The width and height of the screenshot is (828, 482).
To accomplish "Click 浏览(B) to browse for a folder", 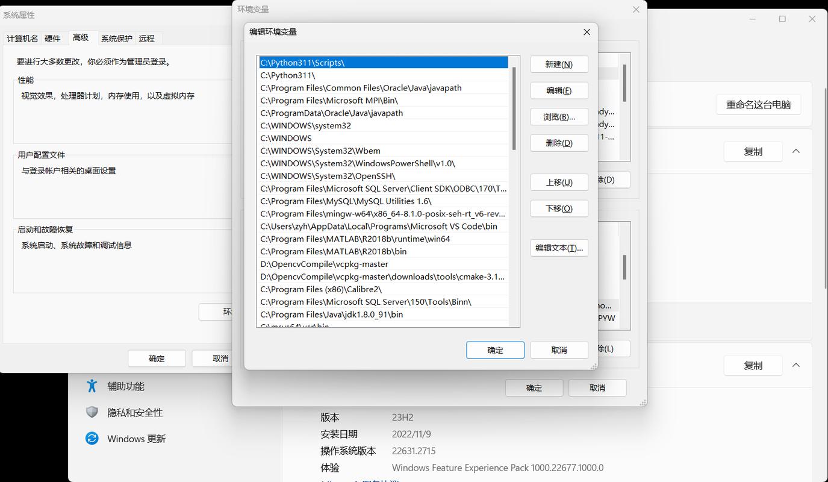I will (x=559, y=116).
